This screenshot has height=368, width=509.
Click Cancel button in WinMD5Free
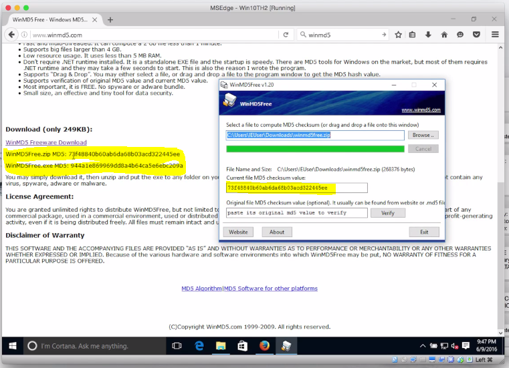pos(423,149)
